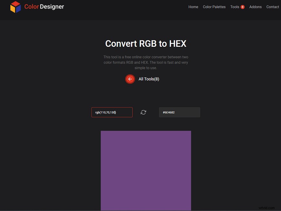
Task: Navigate to the Addons page
Action: point(255,7)
